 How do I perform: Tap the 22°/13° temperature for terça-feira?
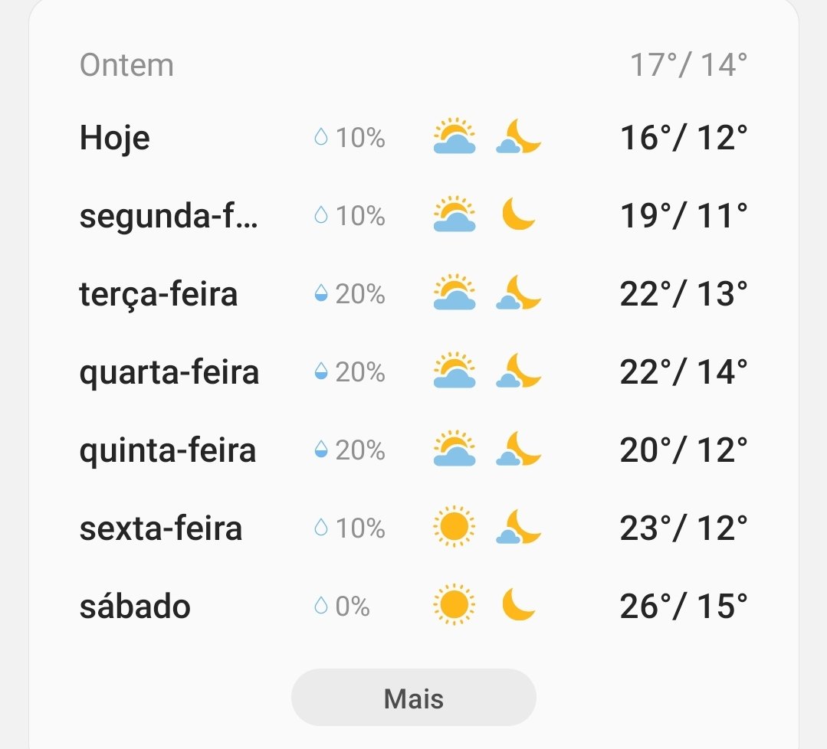tap(684, 293)
